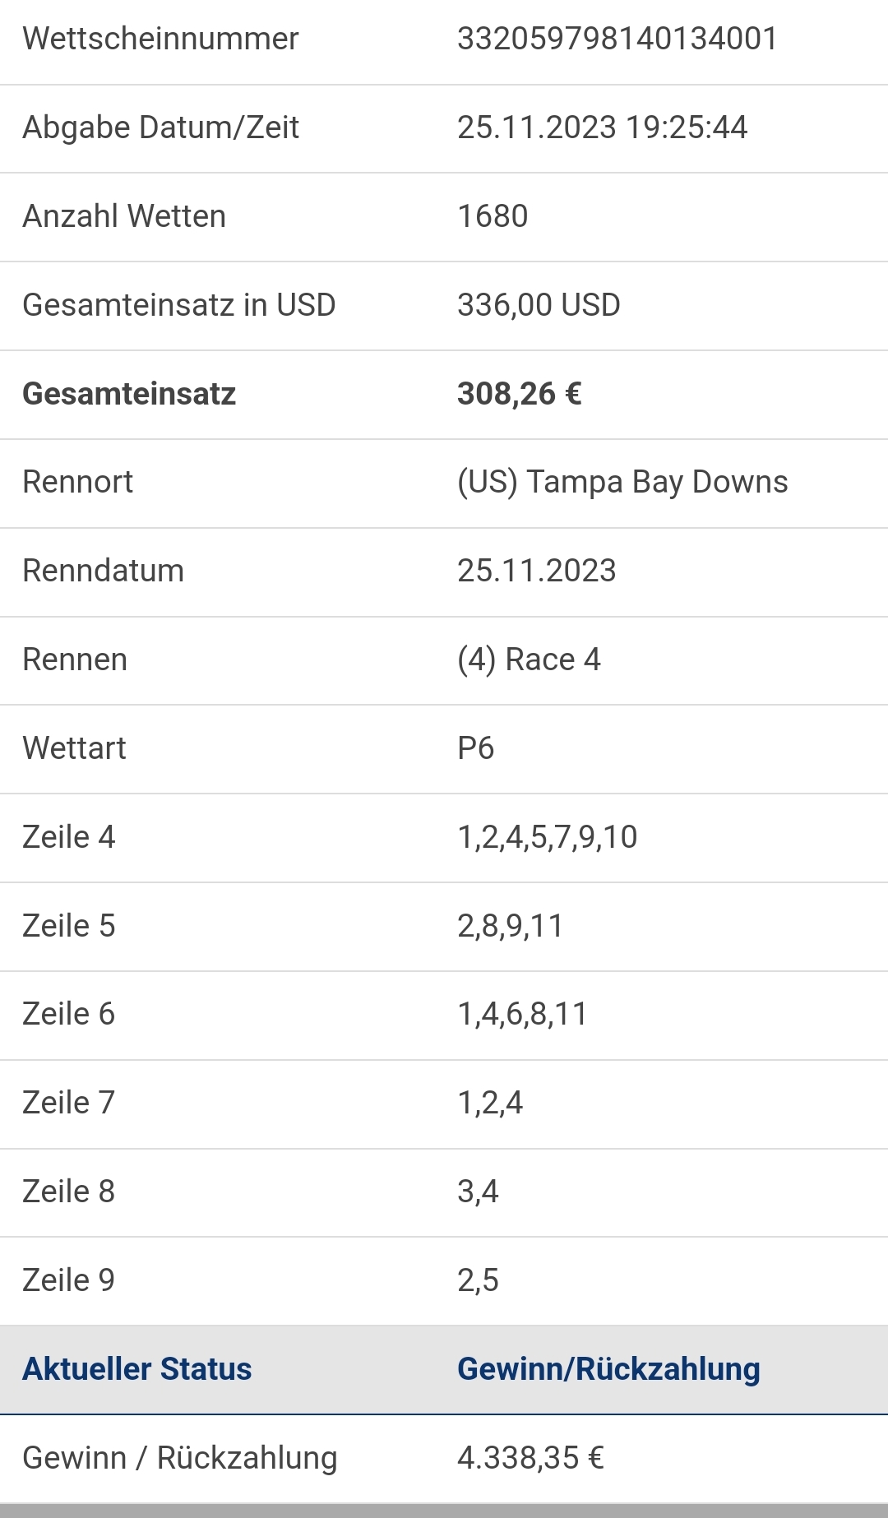Viewport: 888px width, 1518px height.
Task: Select the Wettscheinnummer value 332059798140134001
Action: coord(617,39)
